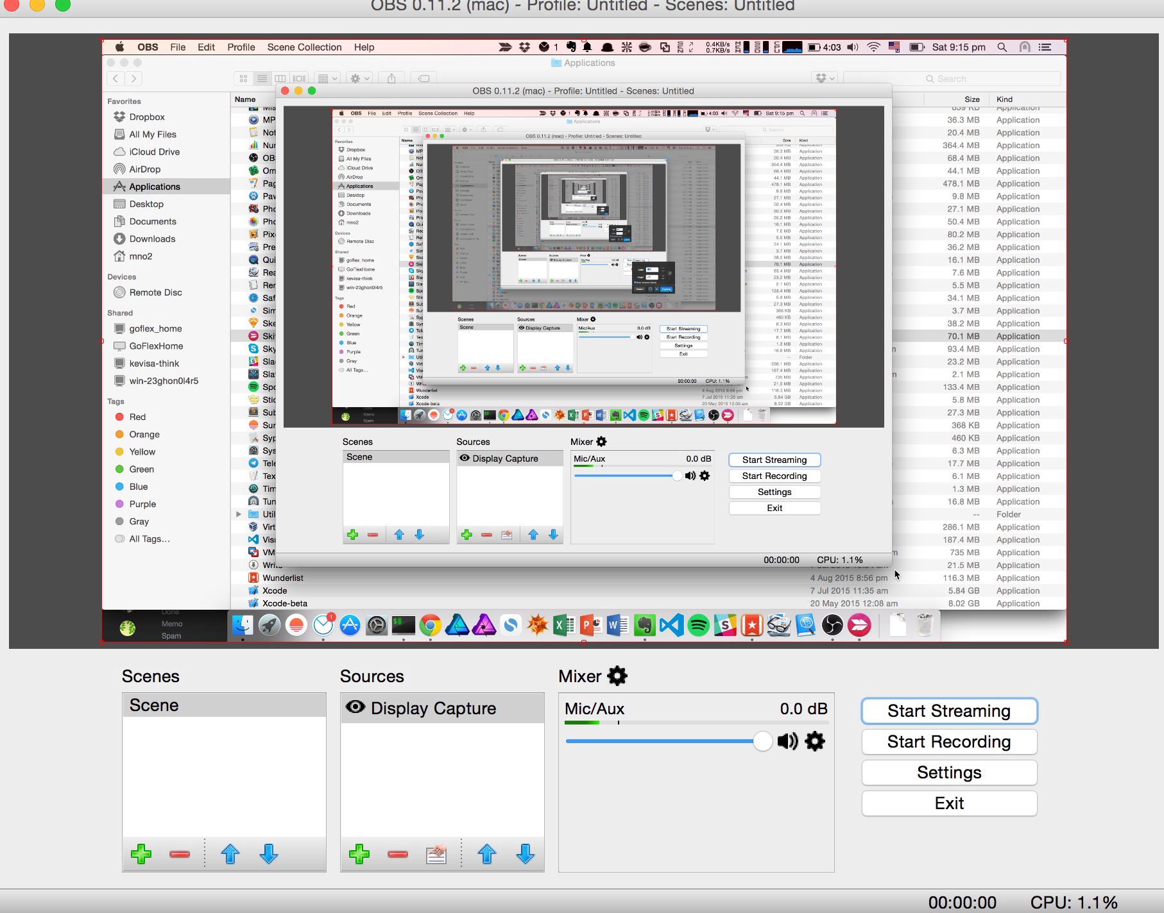
Task: Click the Start Streaming button in the main controls
Action: tap(949, 711)
